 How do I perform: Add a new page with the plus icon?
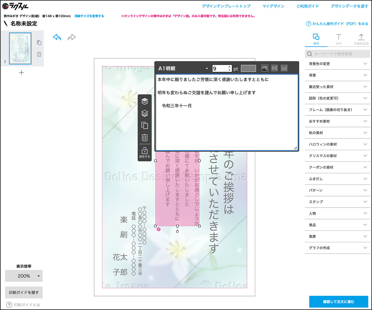click(21, 73)
